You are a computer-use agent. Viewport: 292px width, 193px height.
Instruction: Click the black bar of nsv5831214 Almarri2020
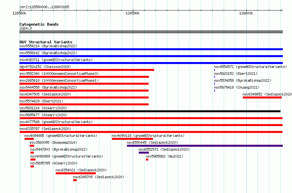[150, 111]
